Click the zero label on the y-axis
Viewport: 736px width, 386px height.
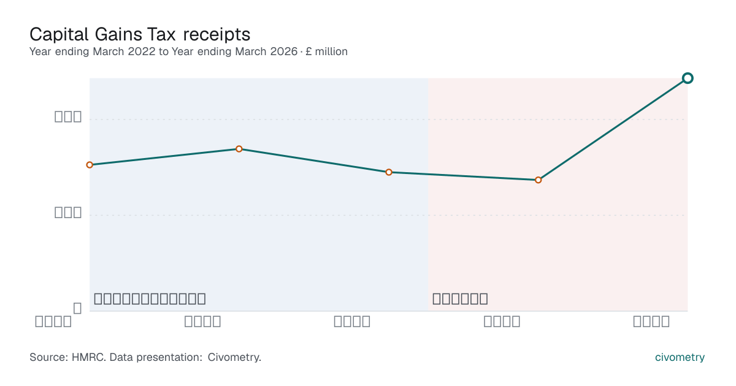coord(77,308)
